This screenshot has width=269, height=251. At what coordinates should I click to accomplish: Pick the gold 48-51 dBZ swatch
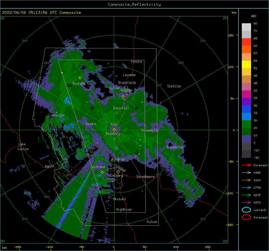pyautogui.click(x=246, y=72)
